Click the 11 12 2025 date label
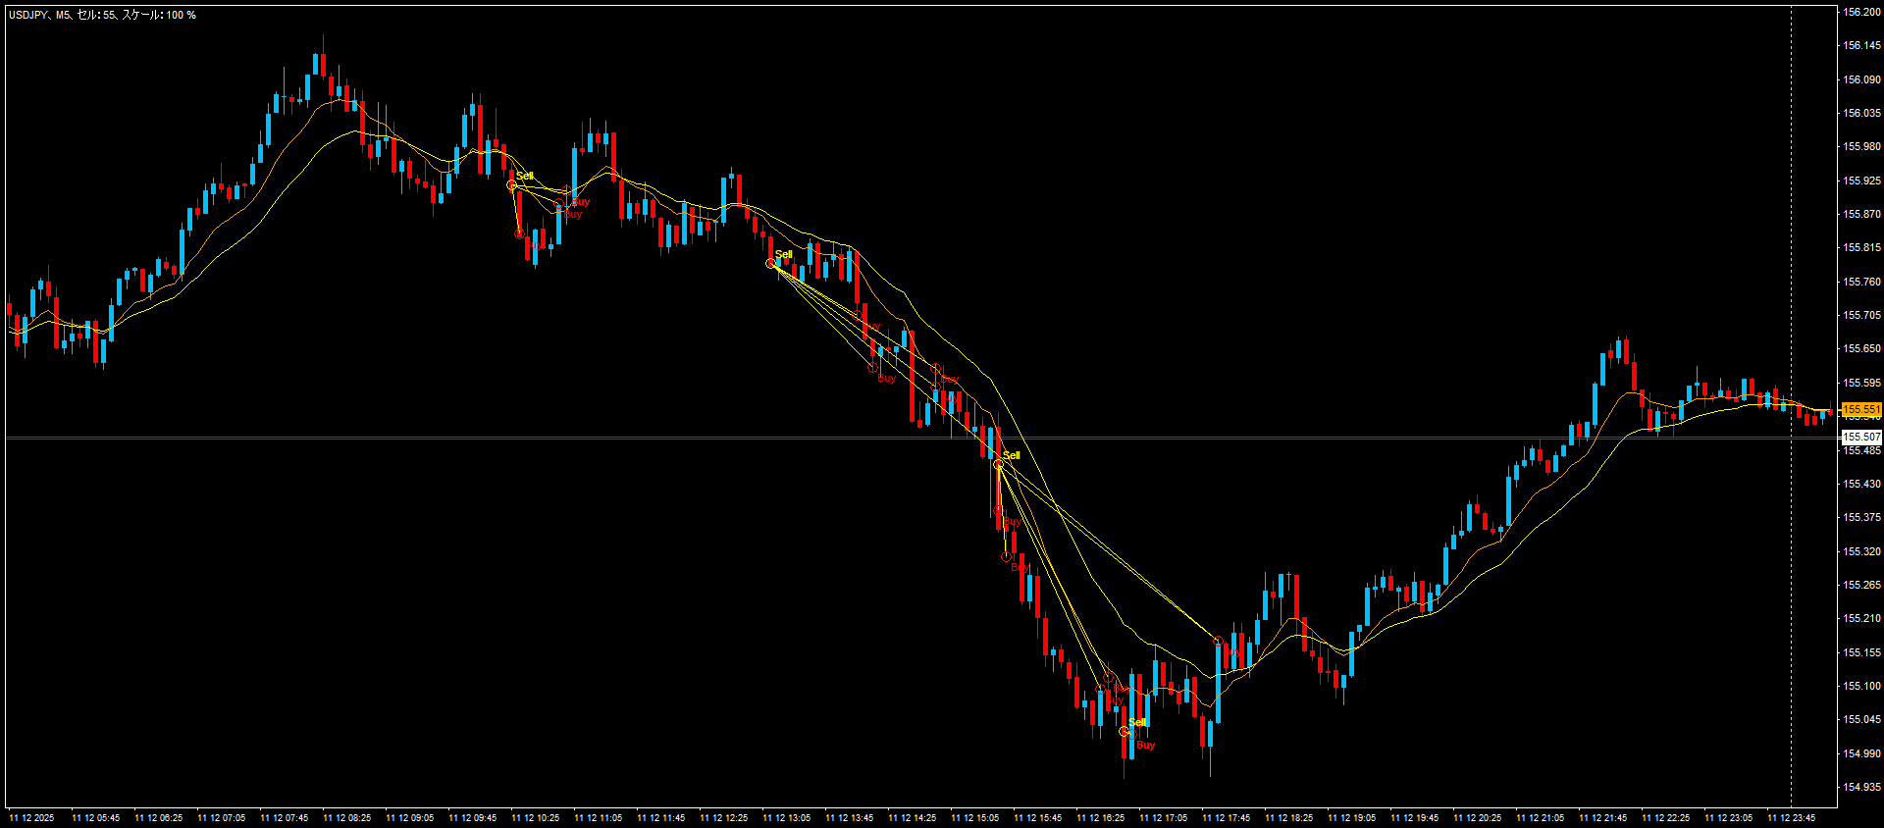This screenshot has width=1884, height=828. [32, 817]
